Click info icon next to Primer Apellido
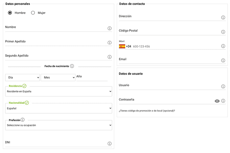This screenshot has height=153, width=230. click(110, 43)
